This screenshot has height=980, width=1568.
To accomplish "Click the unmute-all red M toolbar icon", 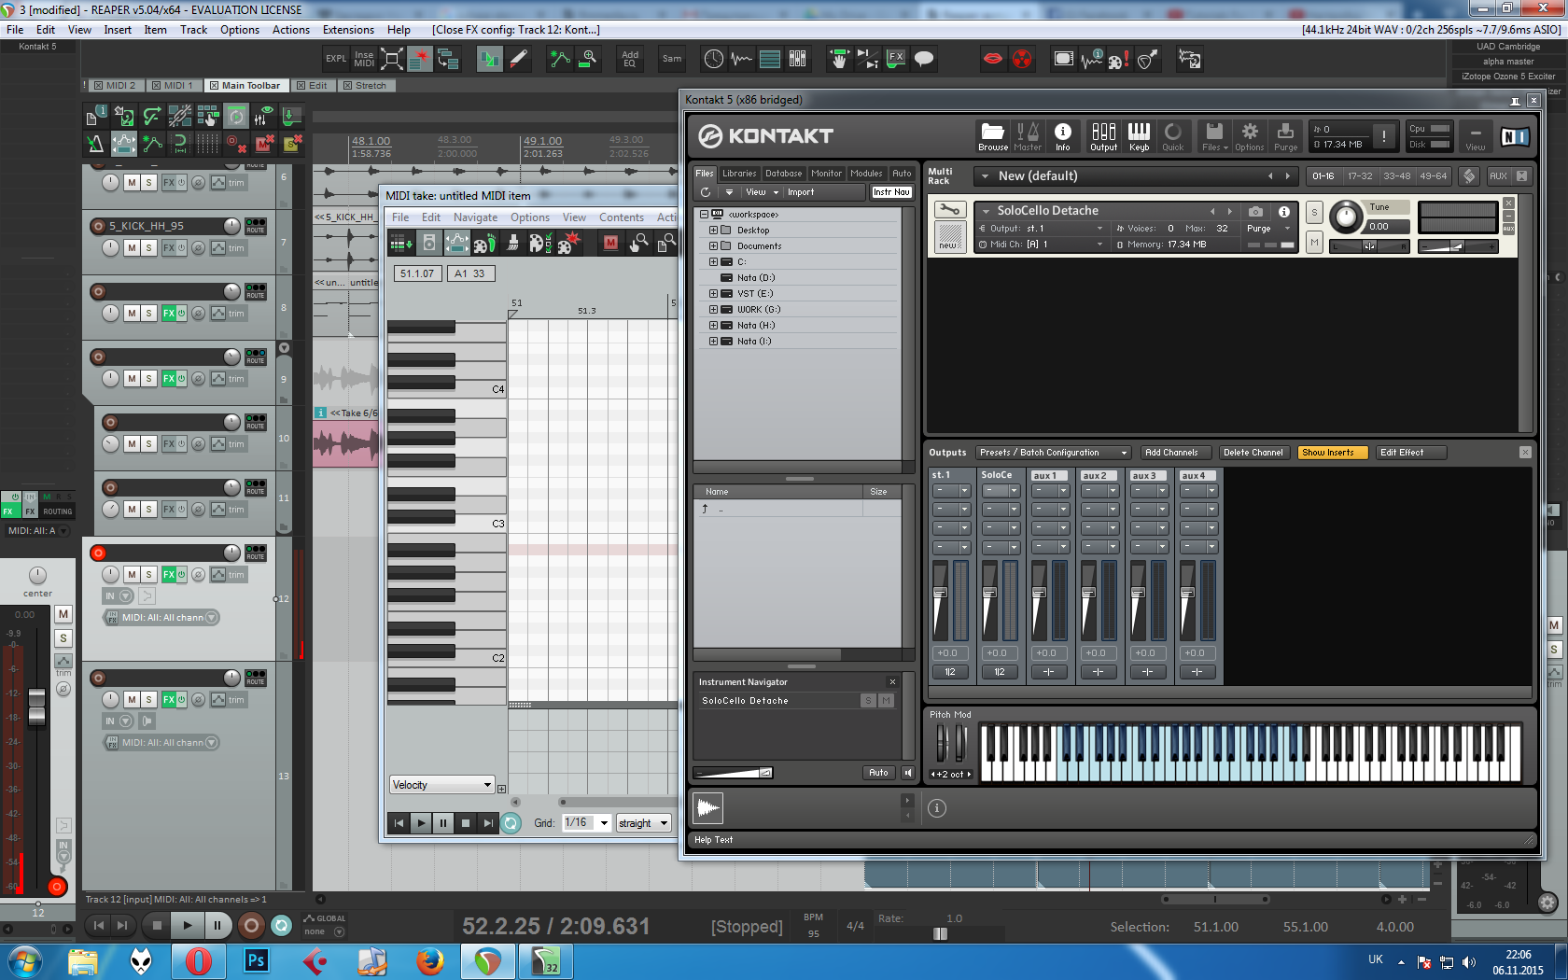I will [264, 143].
